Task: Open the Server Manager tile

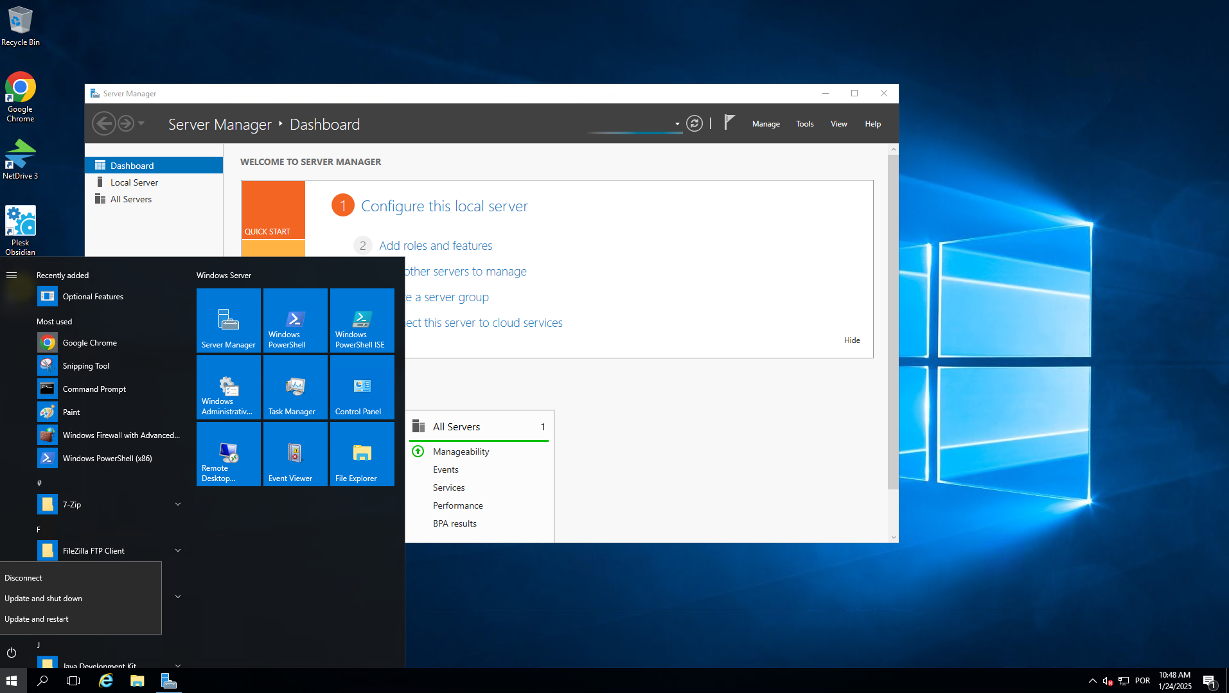Action: click(229, 320)
